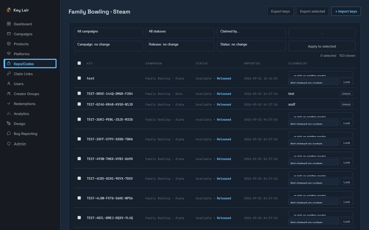Select key TEST-0RVE-144Q-DMGK-F204 checkbox
Image resolution: width=369 pixels, height=230 pixels.
pyautogui.click(x=79, y=93)
